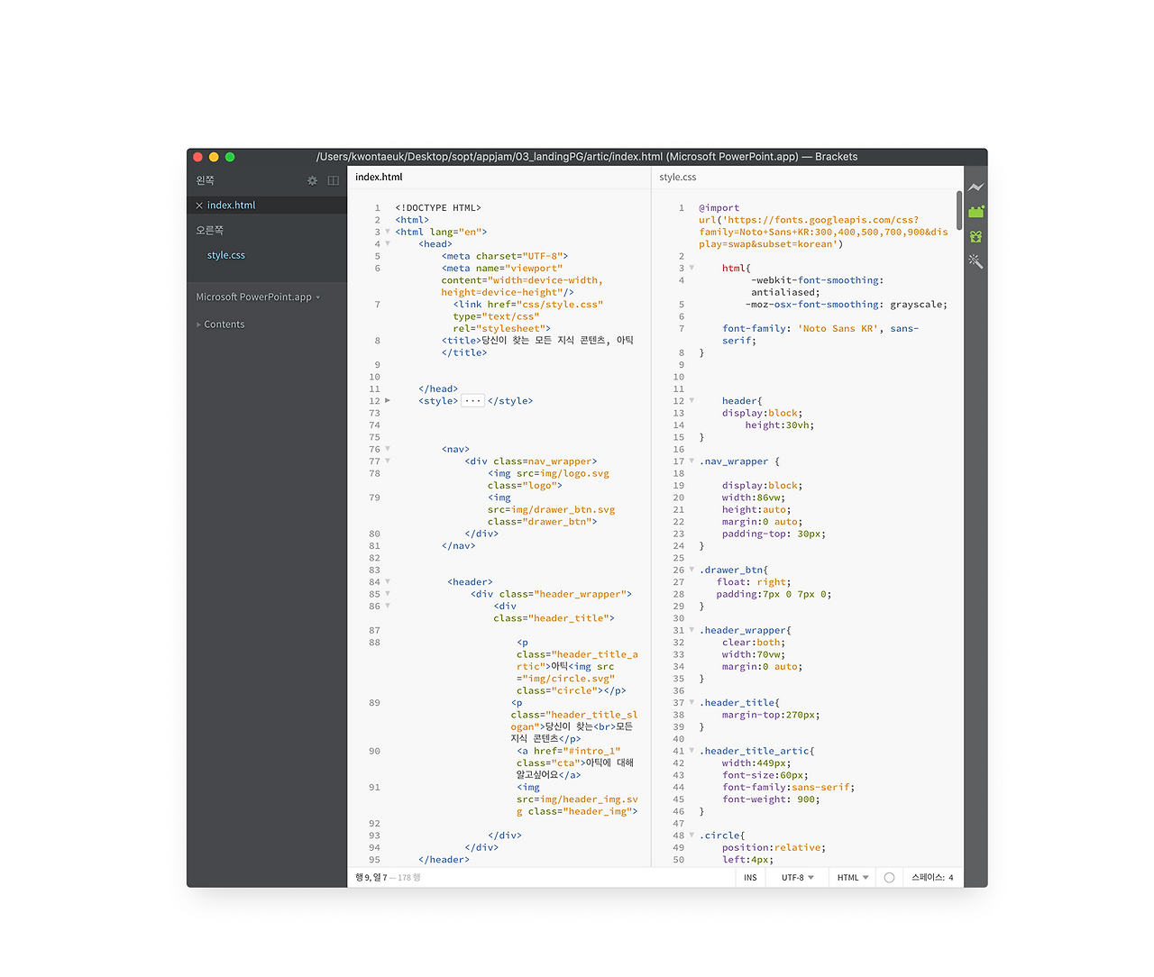Screen dimensions: 1154x977
Task: Open the HTML language mode dropdown
Action: click(853, 878)
